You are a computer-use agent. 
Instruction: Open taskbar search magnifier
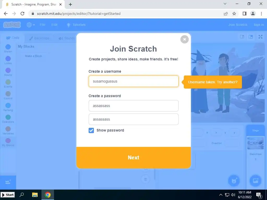coord(22,195)
